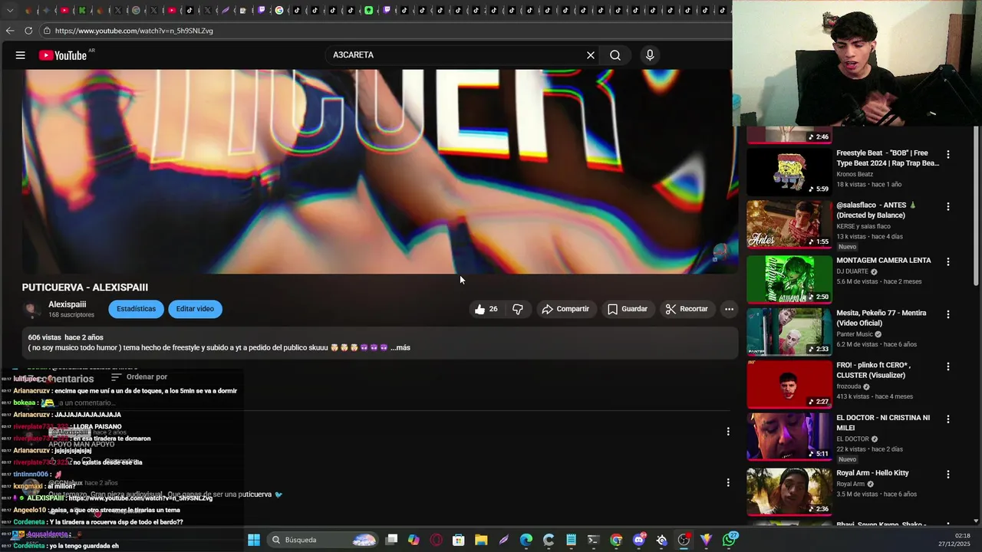
Task: Open the Ordenar por comment sorting
Action: click(139, 377)
